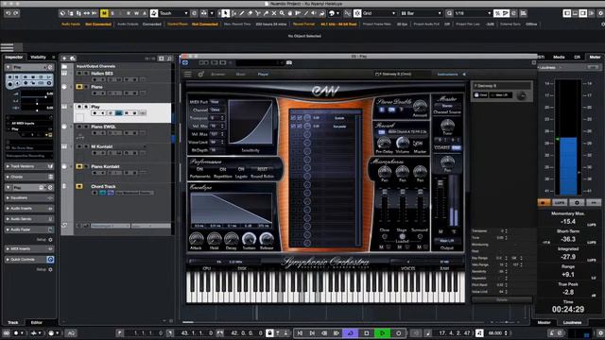The width and height of the screenshot is (605, 340).
Task: Toggle the purple Cycle loop button
Action: (x=351, y=333)
